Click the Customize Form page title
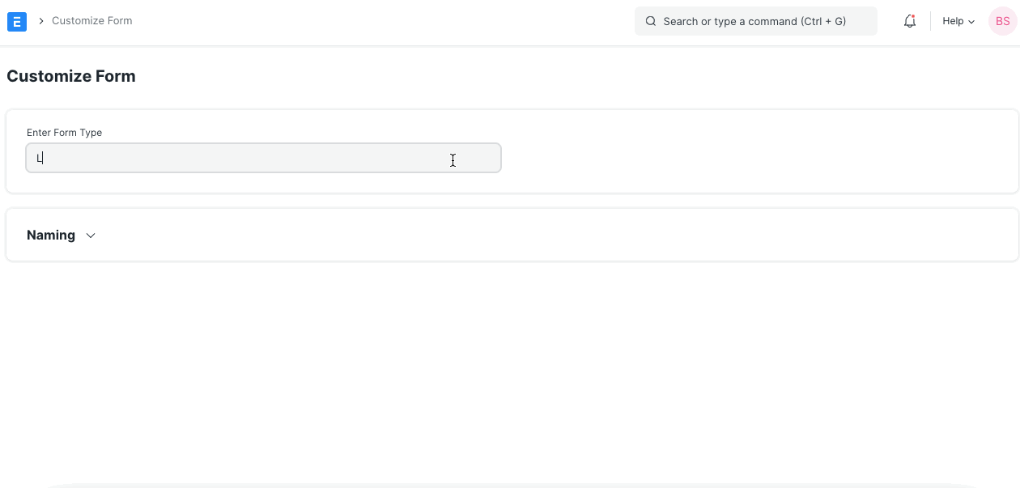Viewport: 1020px width, 488px height. (71, 75)
